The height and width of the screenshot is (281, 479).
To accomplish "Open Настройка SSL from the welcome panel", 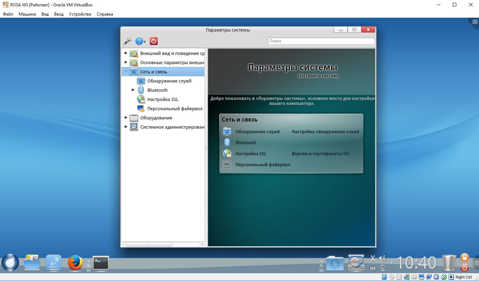I will pos(251,154).
